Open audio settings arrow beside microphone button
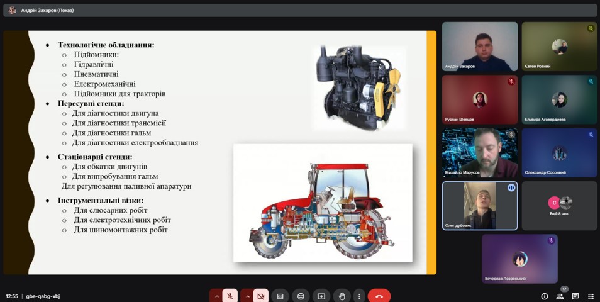This screenshot has width=600, height=302. point(216,296)
